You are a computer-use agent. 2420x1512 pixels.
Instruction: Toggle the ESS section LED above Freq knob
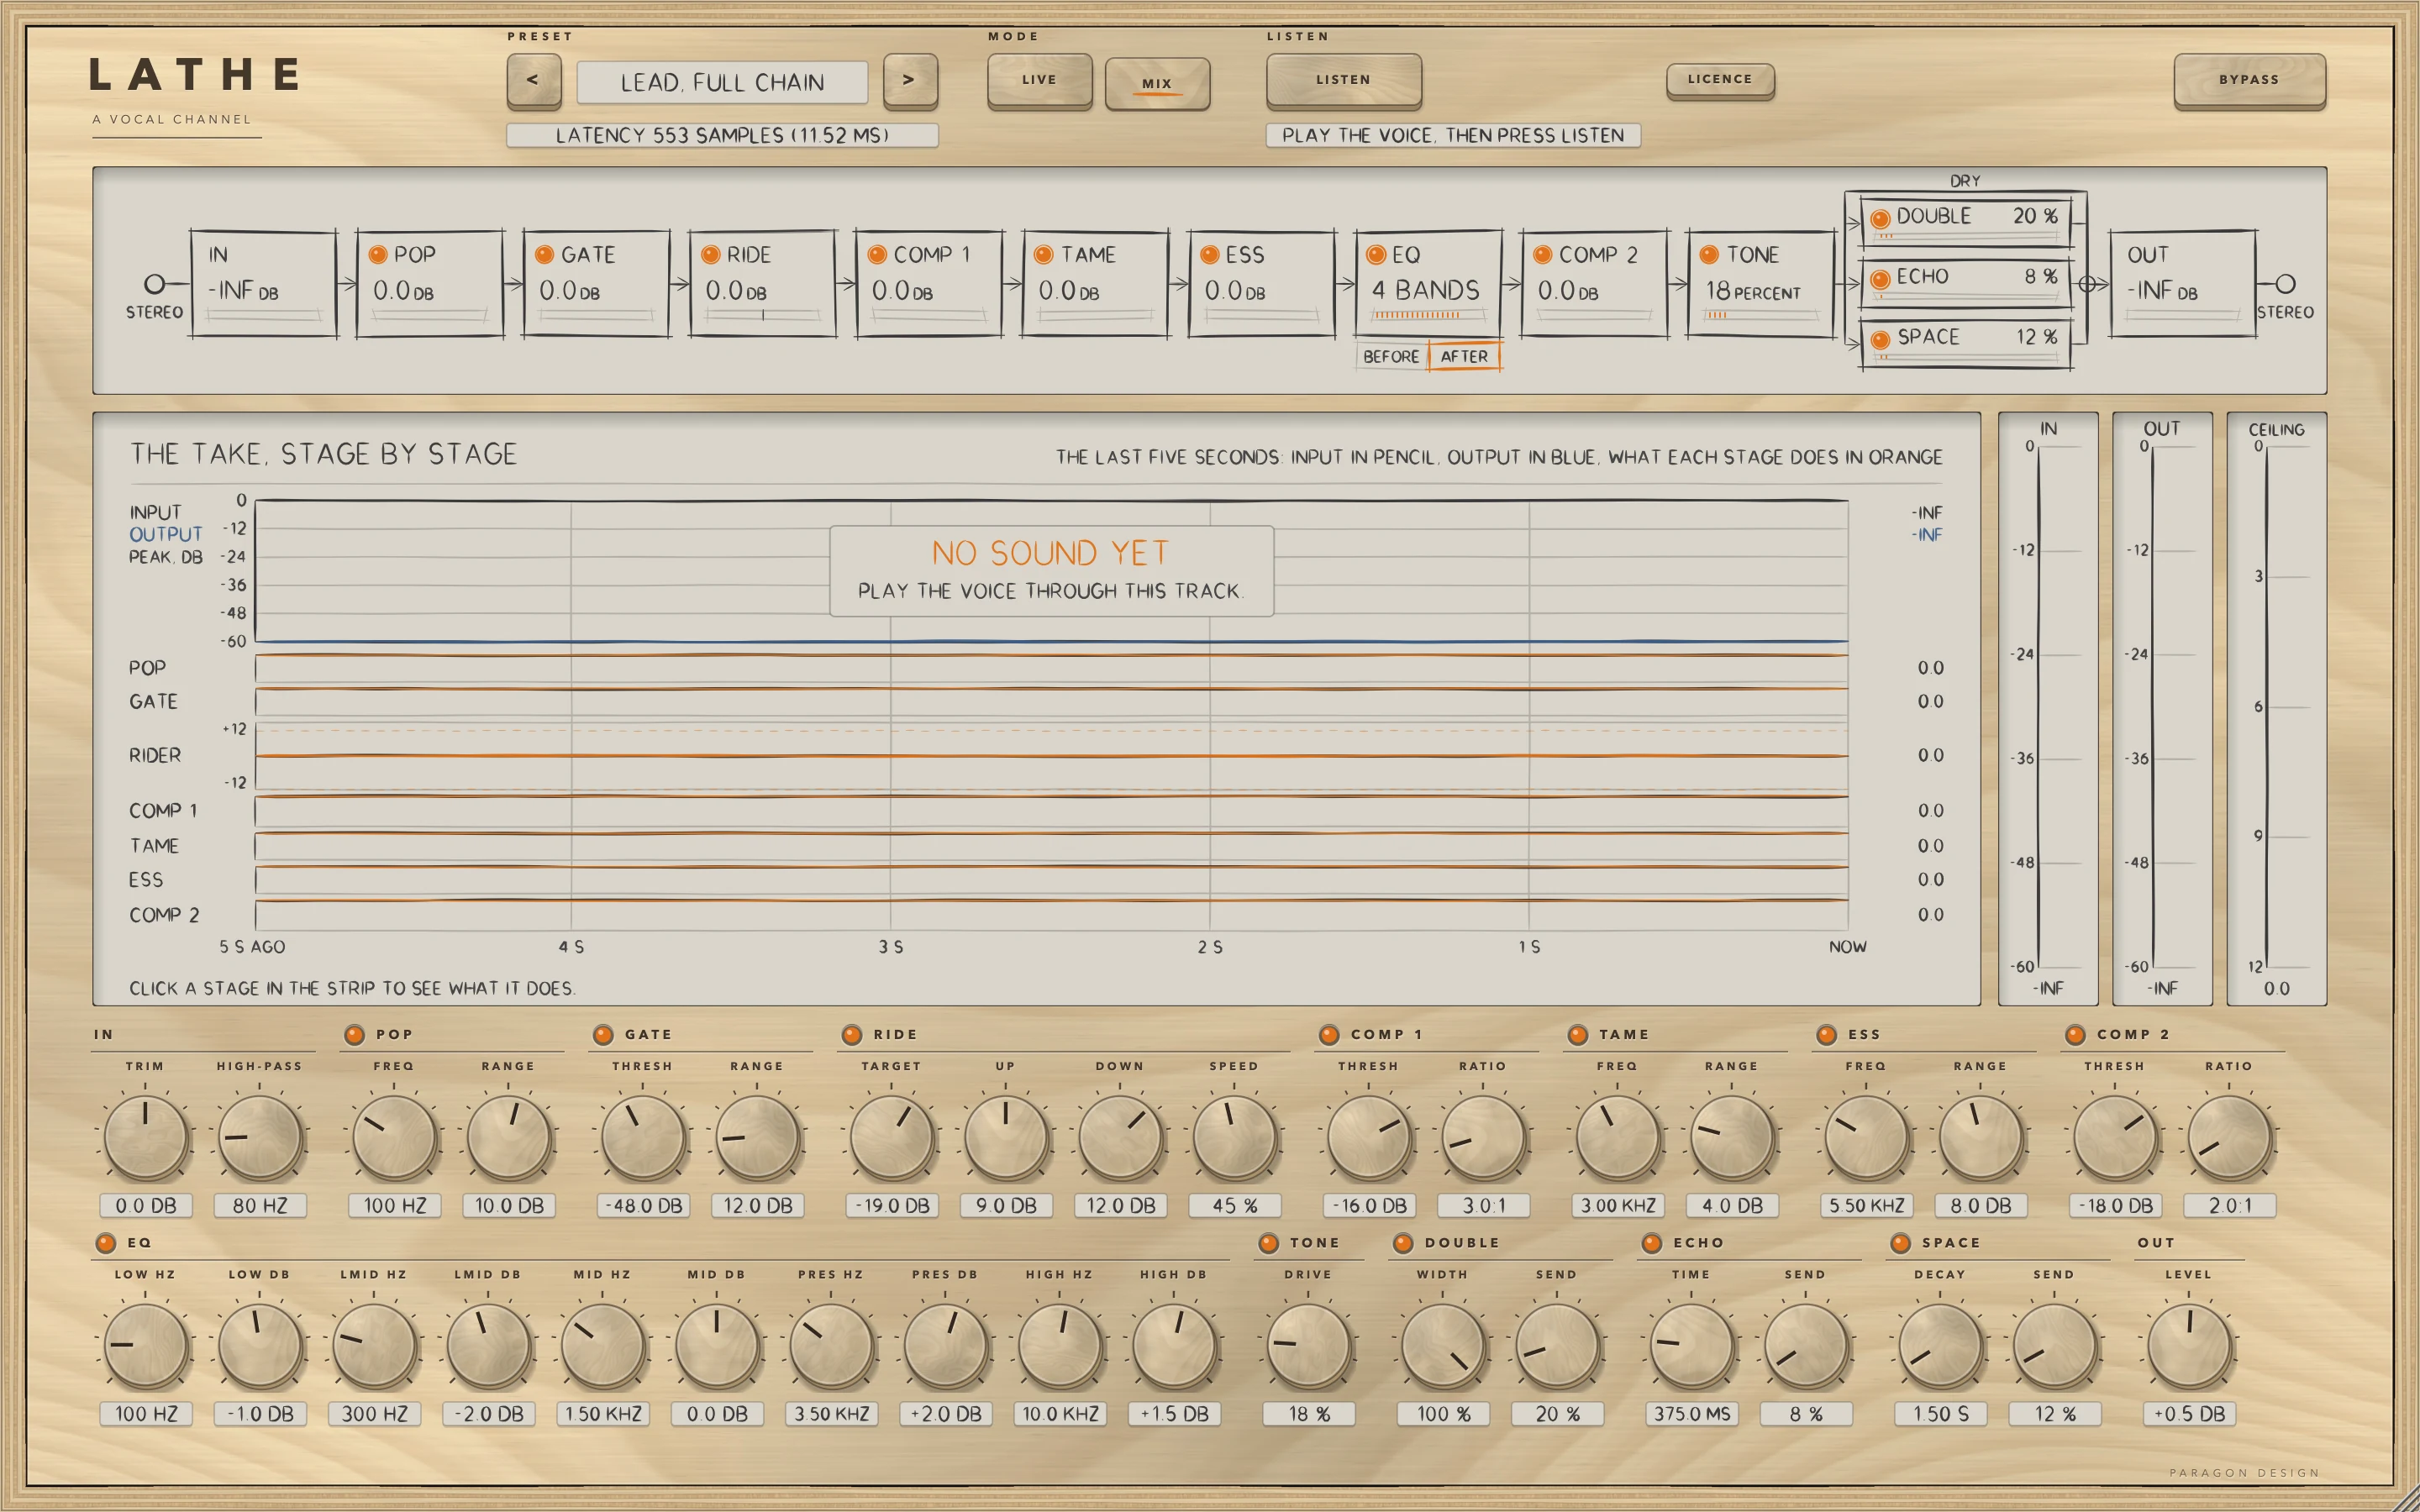click(1826, 1035)
